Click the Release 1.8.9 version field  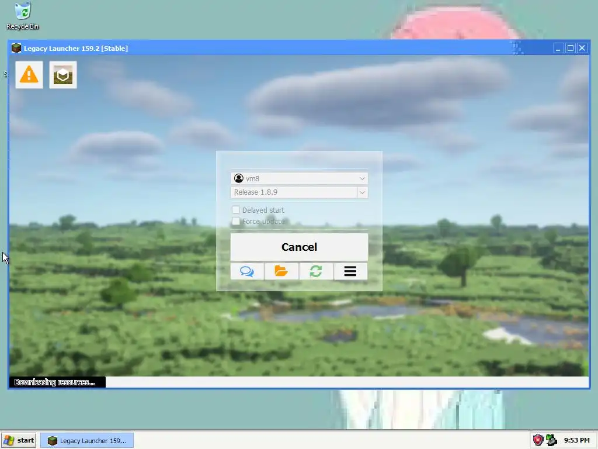coord(294,192)
